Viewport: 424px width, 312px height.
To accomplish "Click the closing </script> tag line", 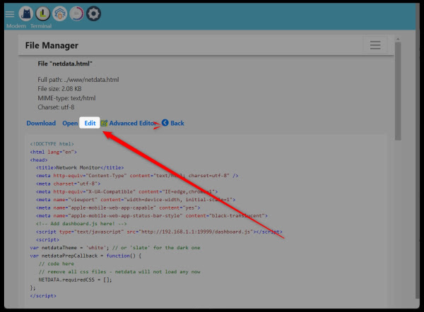I will coord(43,296).
